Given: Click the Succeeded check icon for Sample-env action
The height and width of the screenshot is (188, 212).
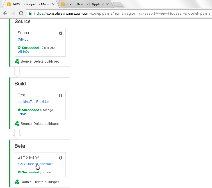Looking at the screenshot, I should point(19,172).
